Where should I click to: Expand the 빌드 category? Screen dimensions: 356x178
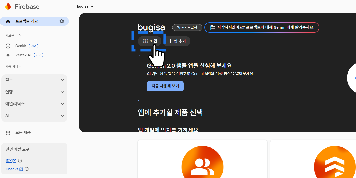[34, 80]
